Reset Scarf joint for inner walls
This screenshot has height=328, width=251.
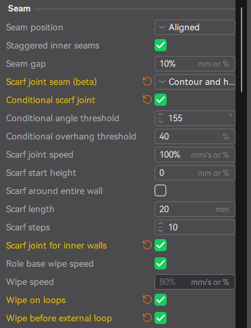(x=147, y=245)
